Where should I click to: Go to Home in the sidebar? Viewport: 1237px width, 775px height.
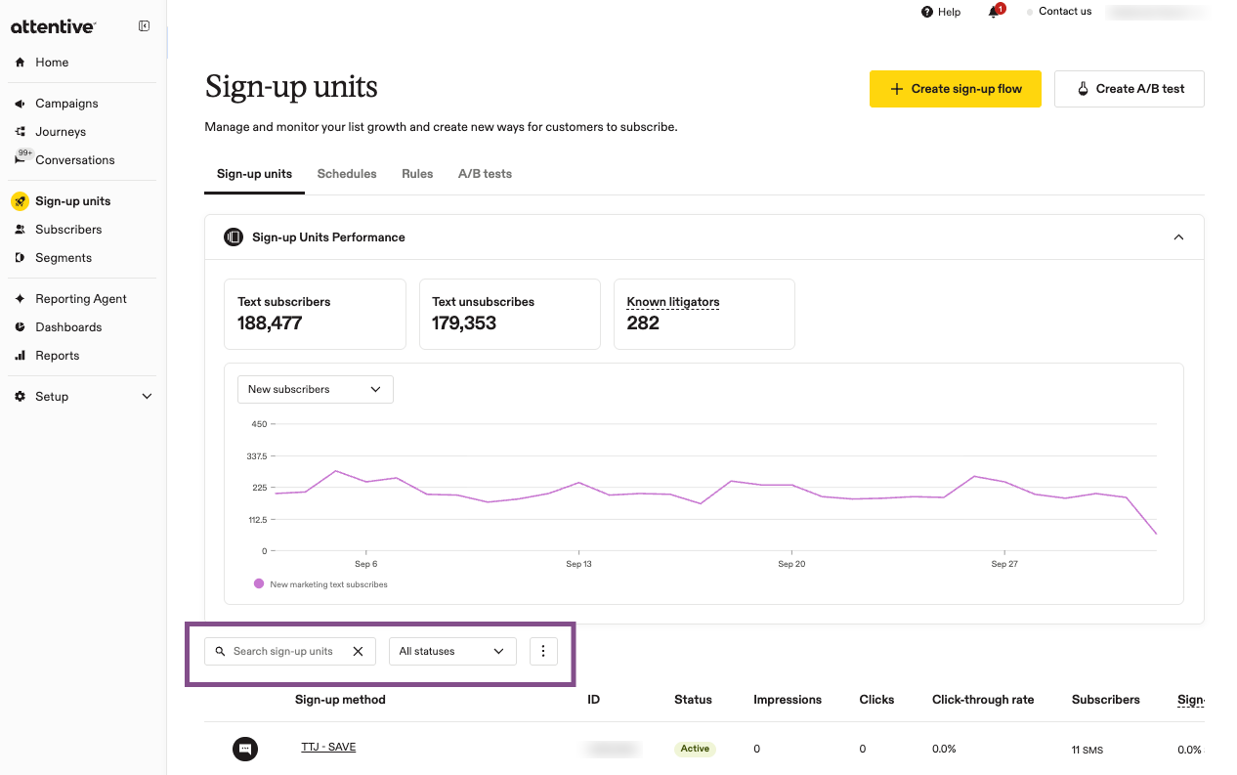pyautogui.click(x=52, y=63)
